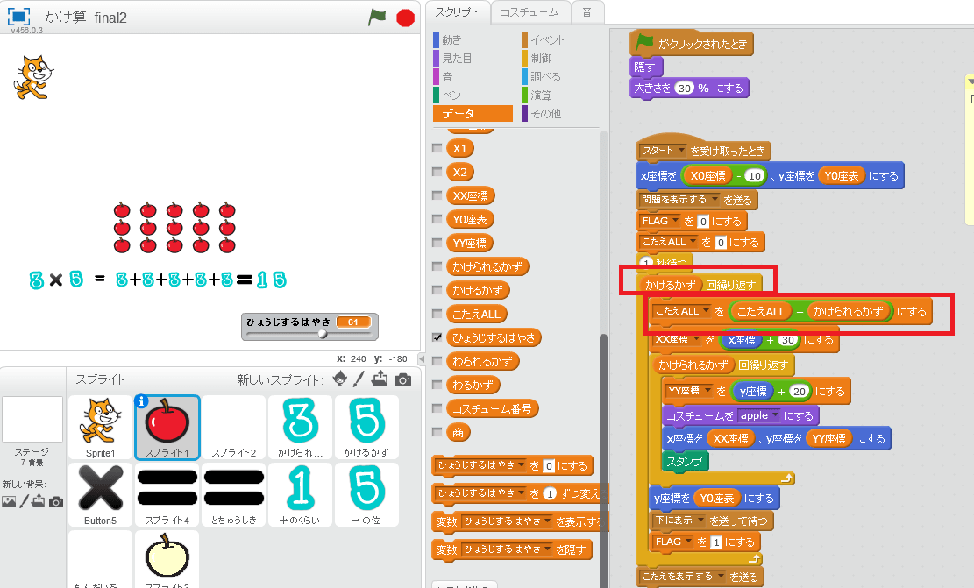The image size is (974, 588).
Task: Upload backdrop from file icon
Action: coord(39,500)
